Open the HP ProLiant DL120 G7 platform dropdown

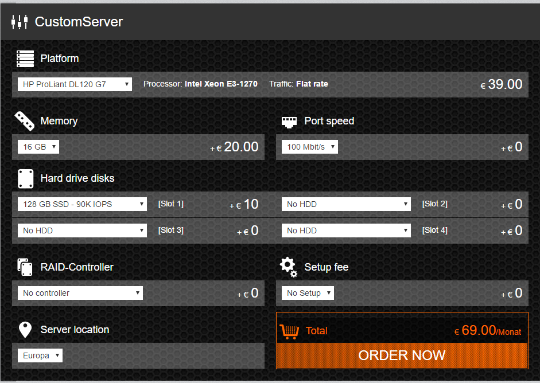pyautogui.click(x=75, y=84)
